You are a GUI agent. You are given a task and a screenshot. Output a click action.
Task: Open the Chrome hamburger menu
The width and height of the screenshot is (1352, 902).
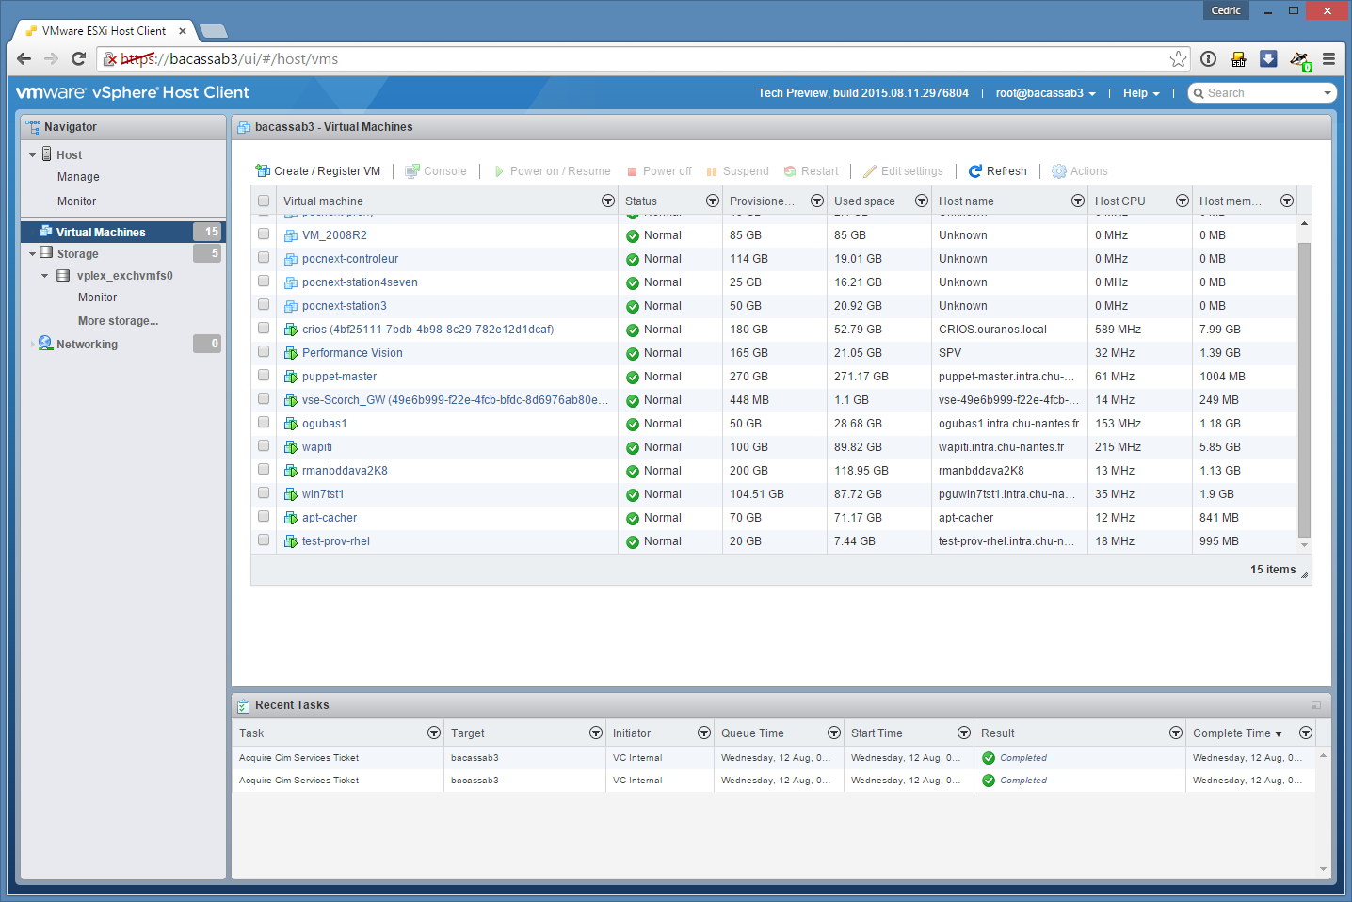[x=1328, y=59]
